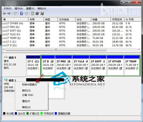Click the dark blue 主分区 legend swatch
The height and width of the screenshot is (122, 143).
pyautogui.click(x=16, y=113)
